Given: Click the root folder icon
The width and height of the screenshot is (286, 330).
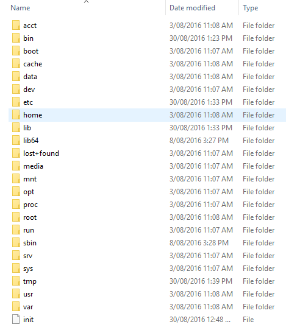Looking at the screenshot, I should pyautogui.click(x=16, y=217).
